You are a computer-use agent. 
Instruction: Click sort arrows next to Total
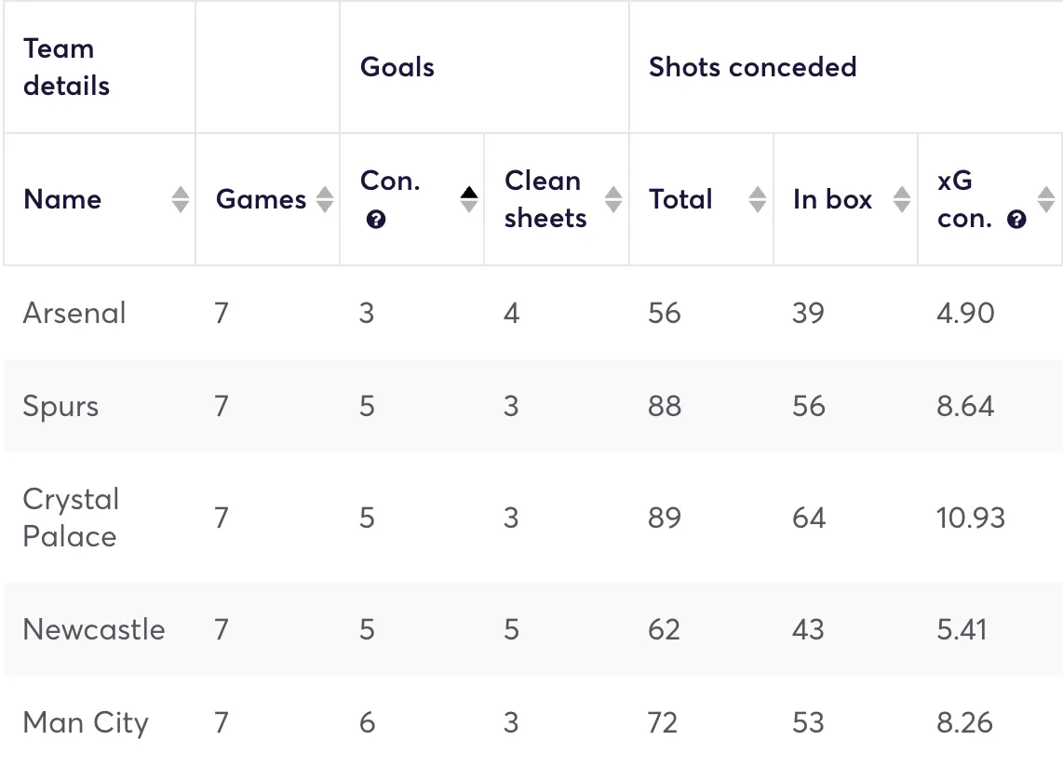[758, 199]
